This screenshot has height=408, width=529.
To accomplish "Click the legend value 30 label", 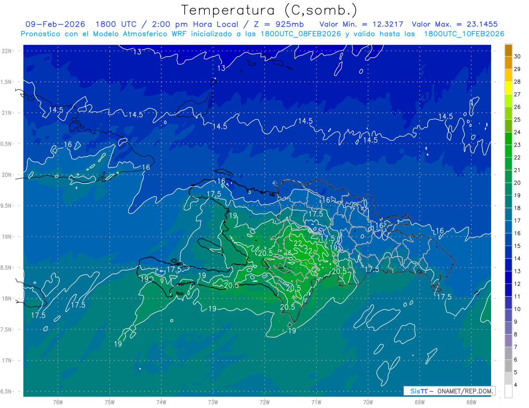I will [518, 56].
